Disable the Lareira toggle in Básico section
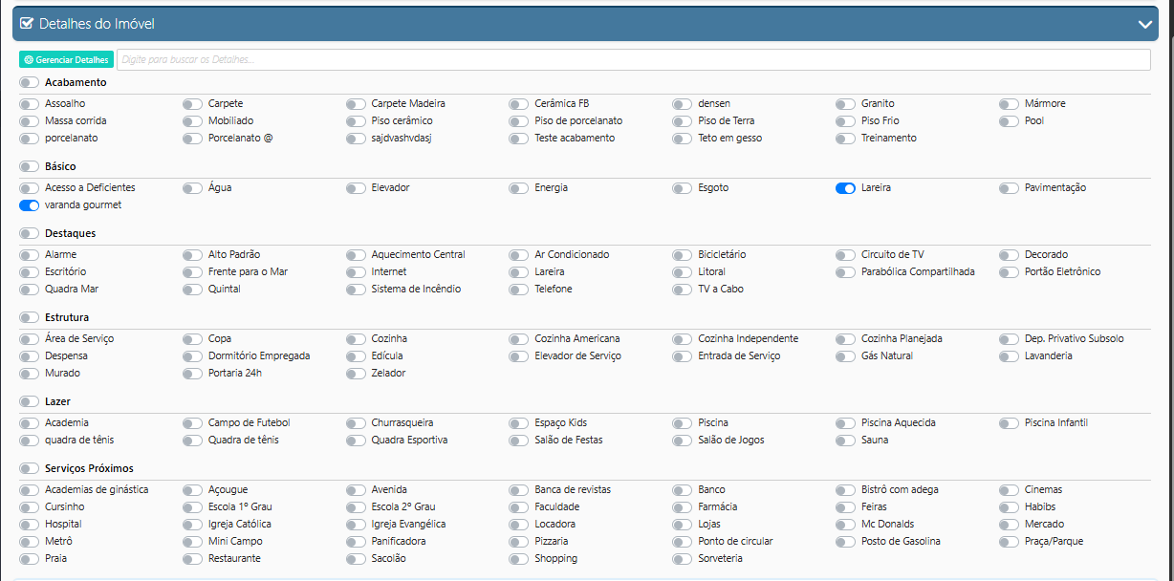Image resolution: width=1174 pixels, height=581 pixels. 845,188
